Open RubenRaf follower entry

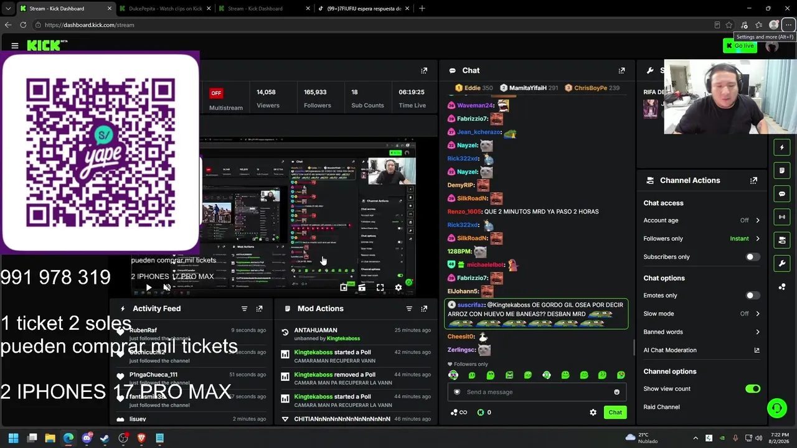click(192, 334)
